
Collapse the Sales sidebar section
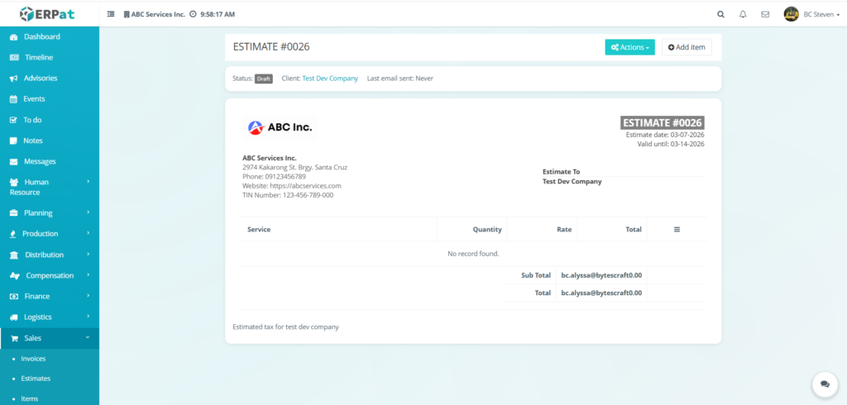point(50,338)
